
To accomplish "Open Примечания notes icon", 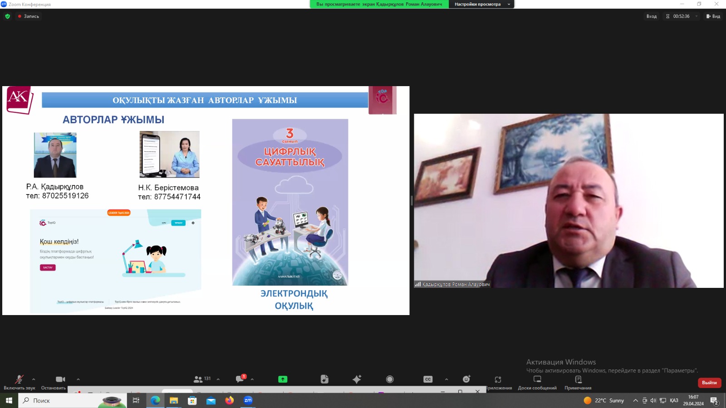I will pyautogui.click(x=578, y=383).
